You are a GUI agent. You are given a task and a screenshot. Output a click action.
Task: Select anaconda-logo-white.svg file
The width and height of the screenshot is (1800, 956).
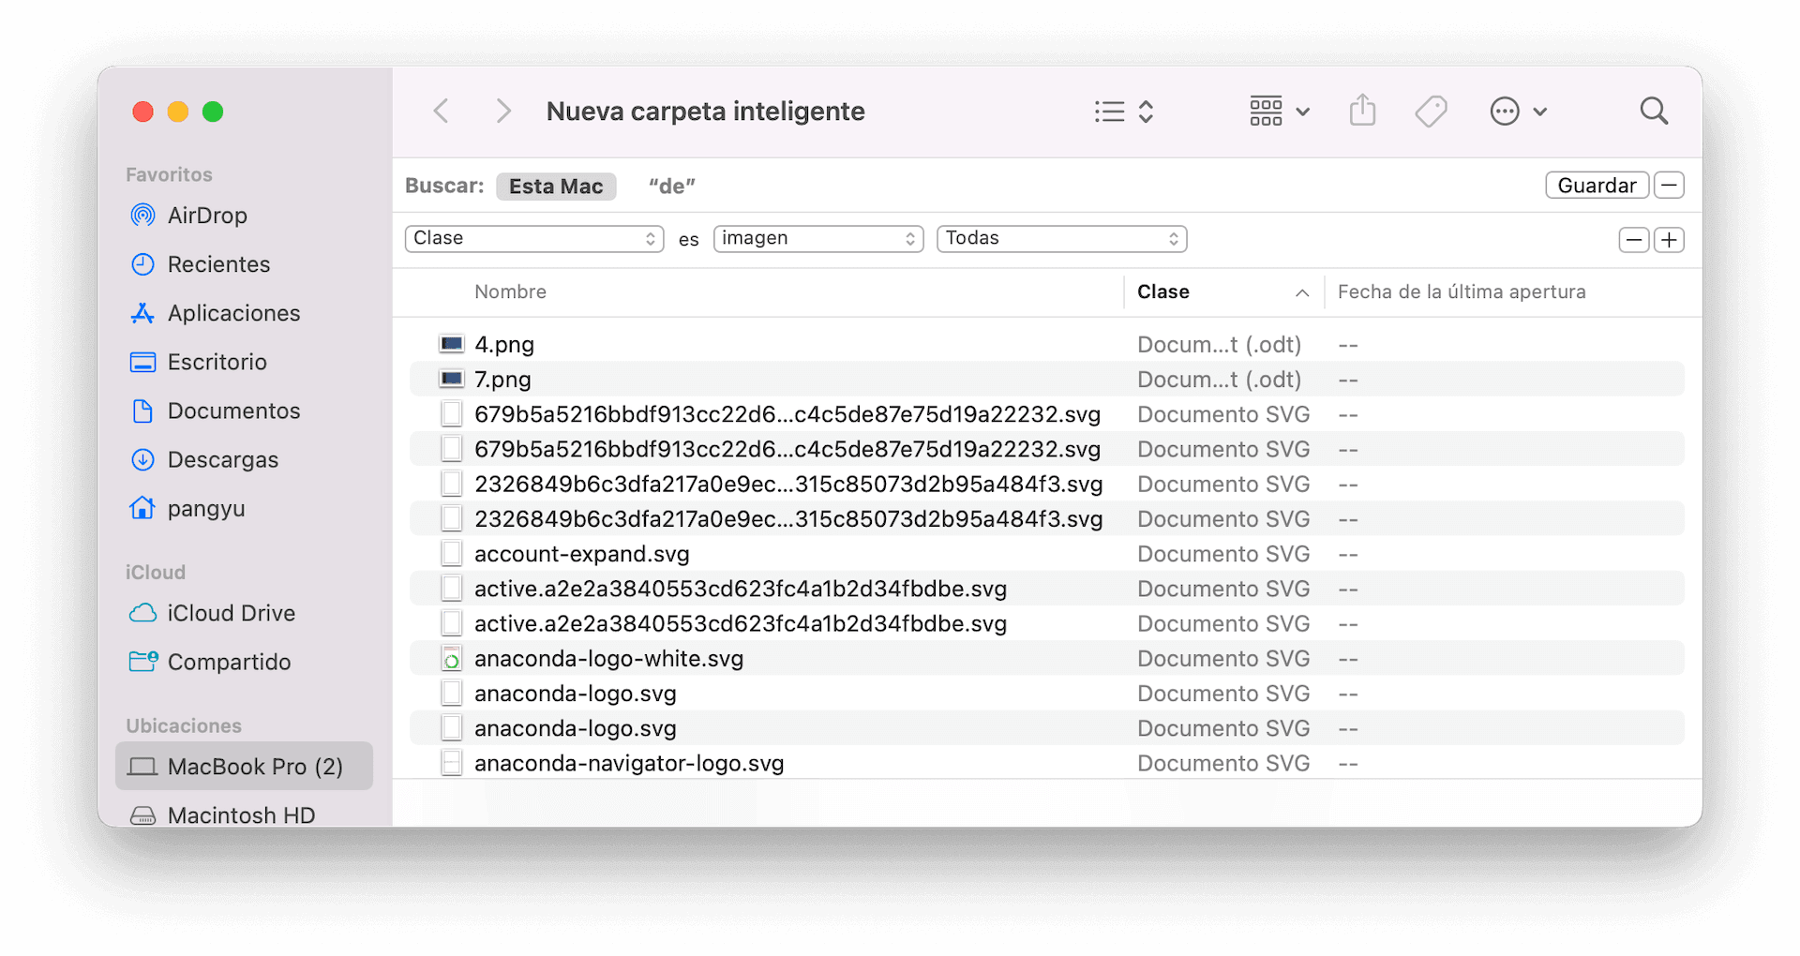point(1047,659)
